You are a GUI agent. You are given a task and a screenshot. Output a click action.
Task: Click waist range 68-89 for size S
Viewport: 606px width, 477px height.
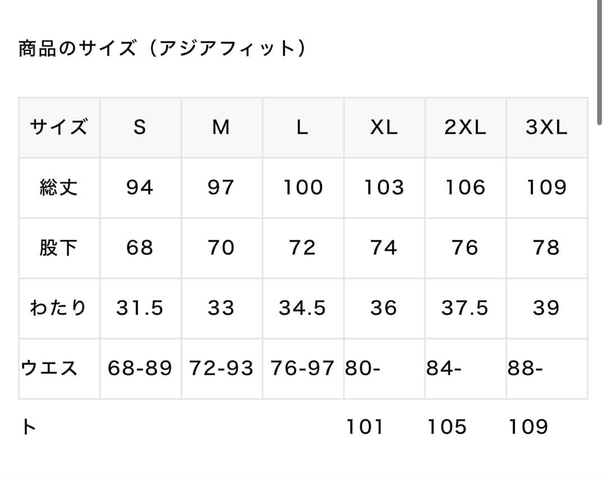click(x=140, y=369)
